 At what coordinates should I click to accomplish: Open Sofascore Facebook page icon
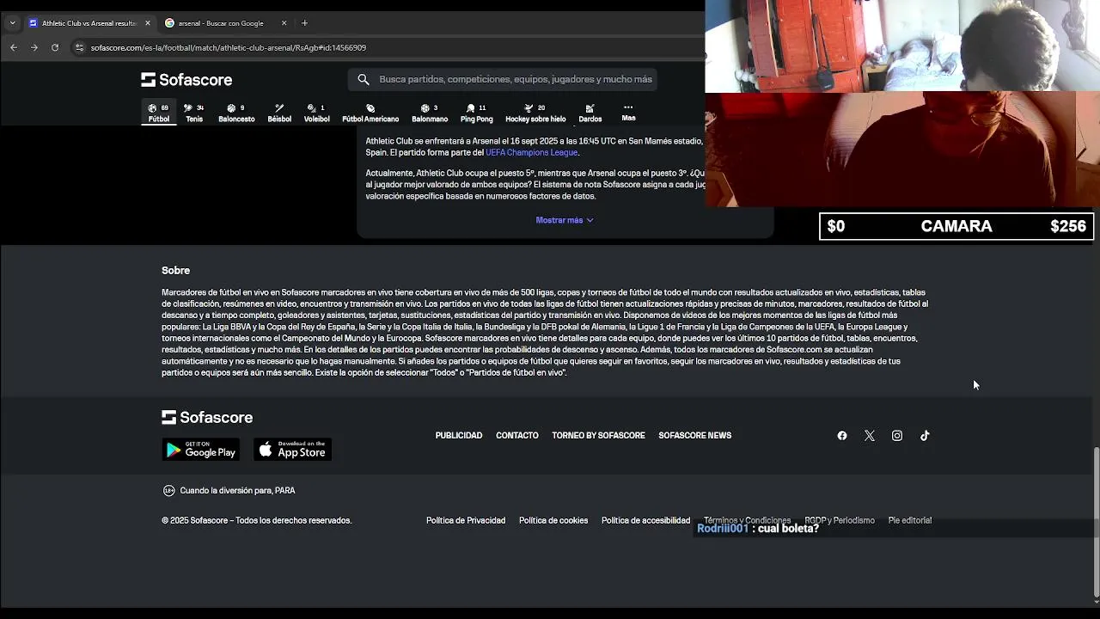(x=842, y=436)
